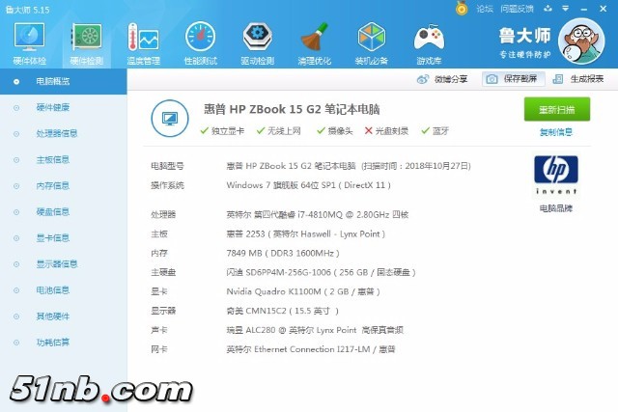
Task: Open 处理器信息 in the sidebar
Action: click(56, 133)
